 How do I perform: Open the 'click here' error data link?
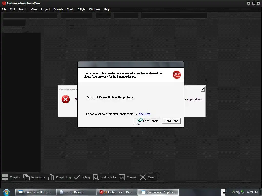(145, 114)
